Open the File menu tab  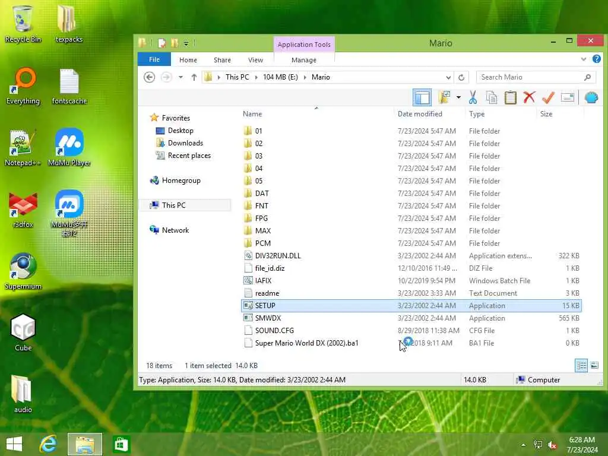click(154, 59)
